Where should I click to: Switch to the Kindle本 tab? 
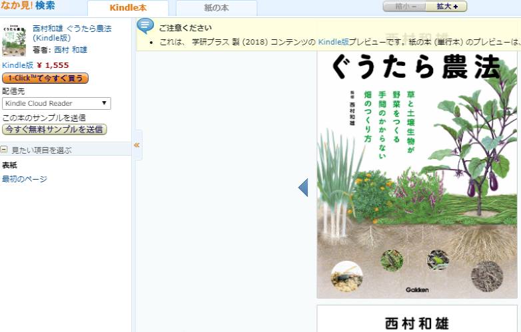128,8
